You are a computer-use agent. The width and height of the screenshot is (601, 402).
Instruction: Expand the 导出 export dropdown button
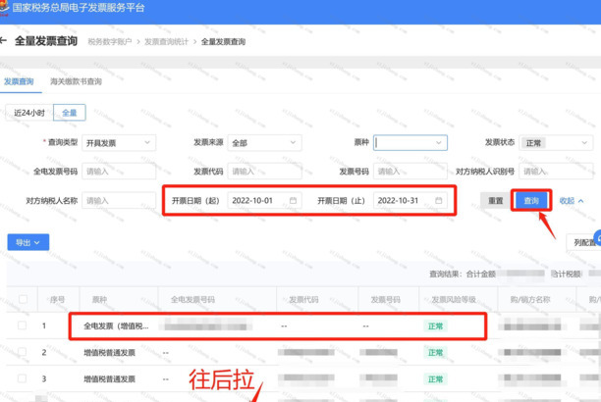click(27, 242)
